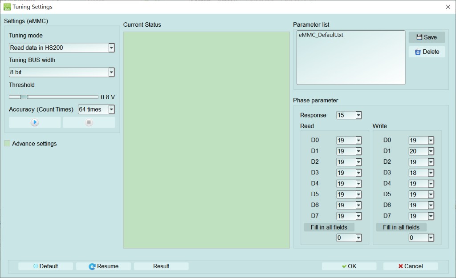The width and height of the screenshot is (456, 278).
Task: Open Write D2 phase dropdown
Action: pyautogui.click(x=431, y=162)
